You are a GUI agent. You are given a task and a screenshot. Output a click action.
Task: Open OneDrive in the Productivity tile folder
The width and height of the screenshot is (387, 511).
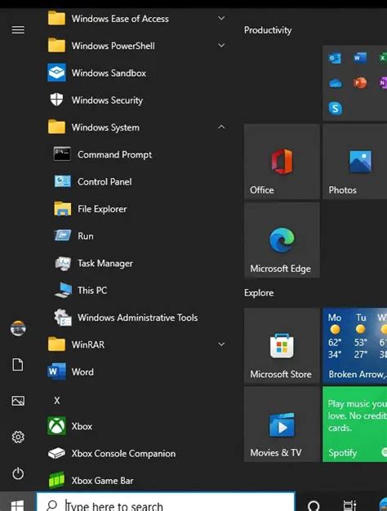336,83
